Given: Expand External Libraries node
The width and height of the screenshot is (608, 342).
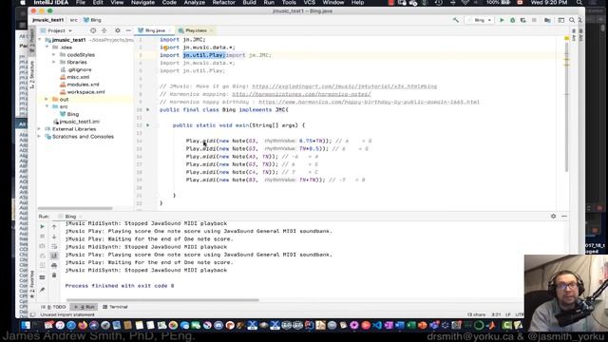Looking at the screenshot, I should pyautogui.click(x=40, y=129).
